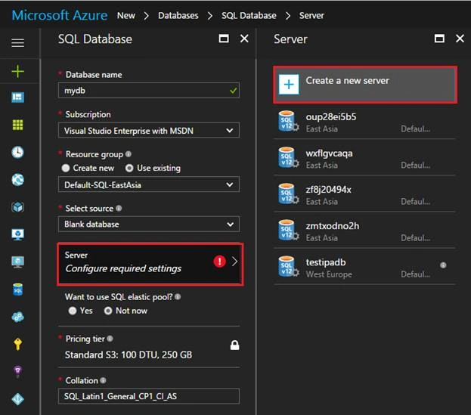Click Select source info icon
This screenshot has height=415, width=471.
(119, 208)
